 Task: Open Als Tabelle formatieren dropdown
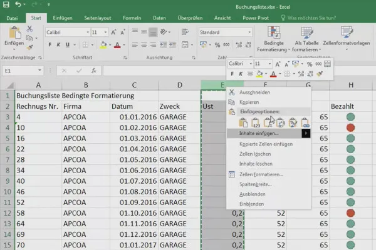tap(306, 39)
